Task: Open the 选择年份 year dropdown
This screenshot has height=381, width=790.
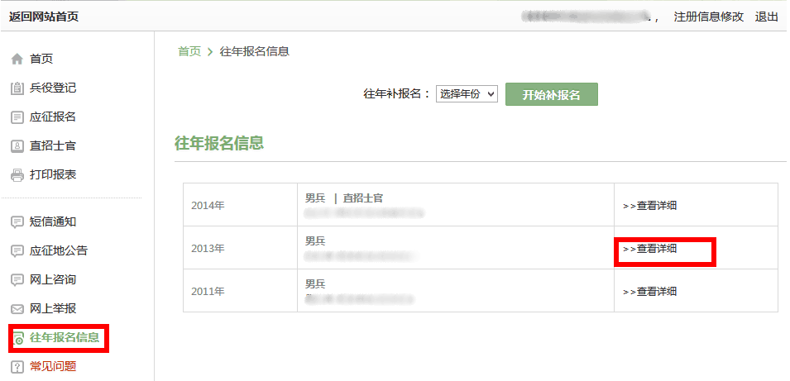Action: 467,94
